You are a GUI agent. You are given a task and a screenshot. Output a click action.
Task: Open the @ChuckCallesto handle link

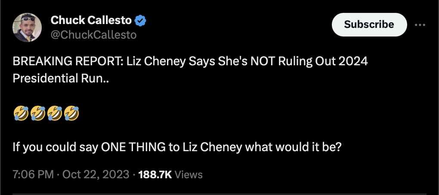click(93, 35)
